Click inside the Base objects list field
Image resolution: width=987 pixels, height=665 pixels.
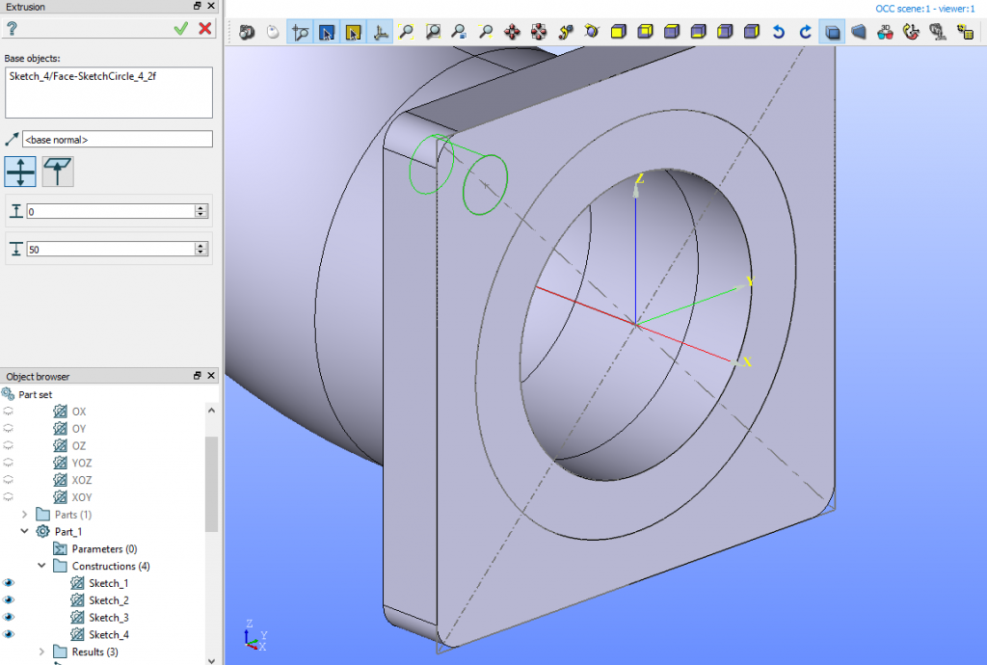(108, 92)
